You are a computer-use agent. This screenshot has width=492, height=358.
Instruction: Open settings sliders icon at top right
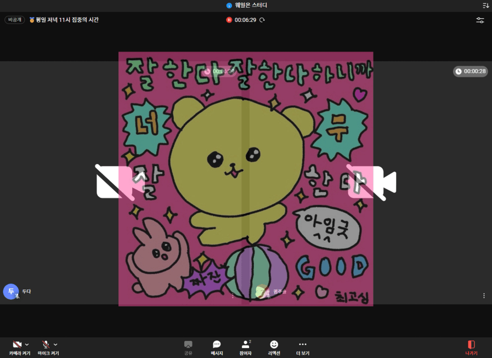coord(480,20)
